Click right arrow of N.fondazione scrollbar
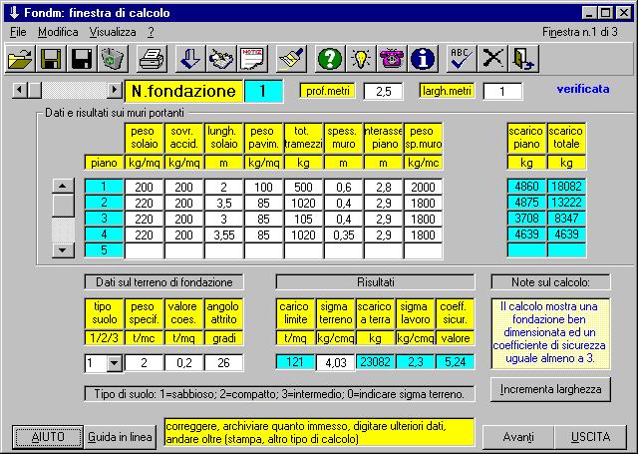Image resolution: width=638 pixels, height=454 pixels. tap(112, 92)
